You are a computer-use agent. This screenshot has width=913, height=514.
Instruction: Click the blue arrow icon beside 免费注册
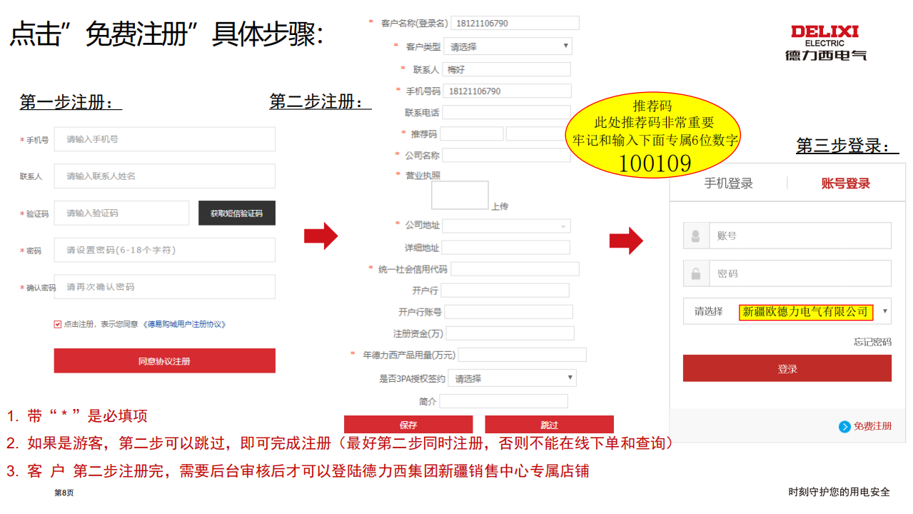[x=844, y=426]
